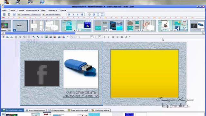Open the Файл menu
The image size is (206, 116).
pos(4,10)
